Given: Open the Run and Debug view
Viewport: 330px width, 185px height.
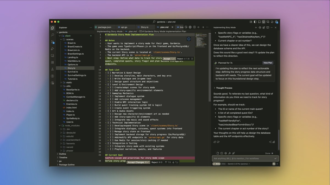Looking at the screenshot, I should [x=53, y=49].
